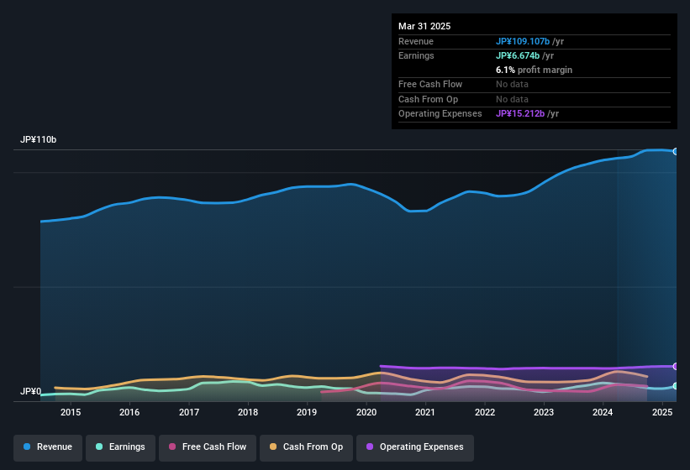This screenshot has width=690, height=470.
Task: Click the 2016 x-axis label
Action: (129, 412)
